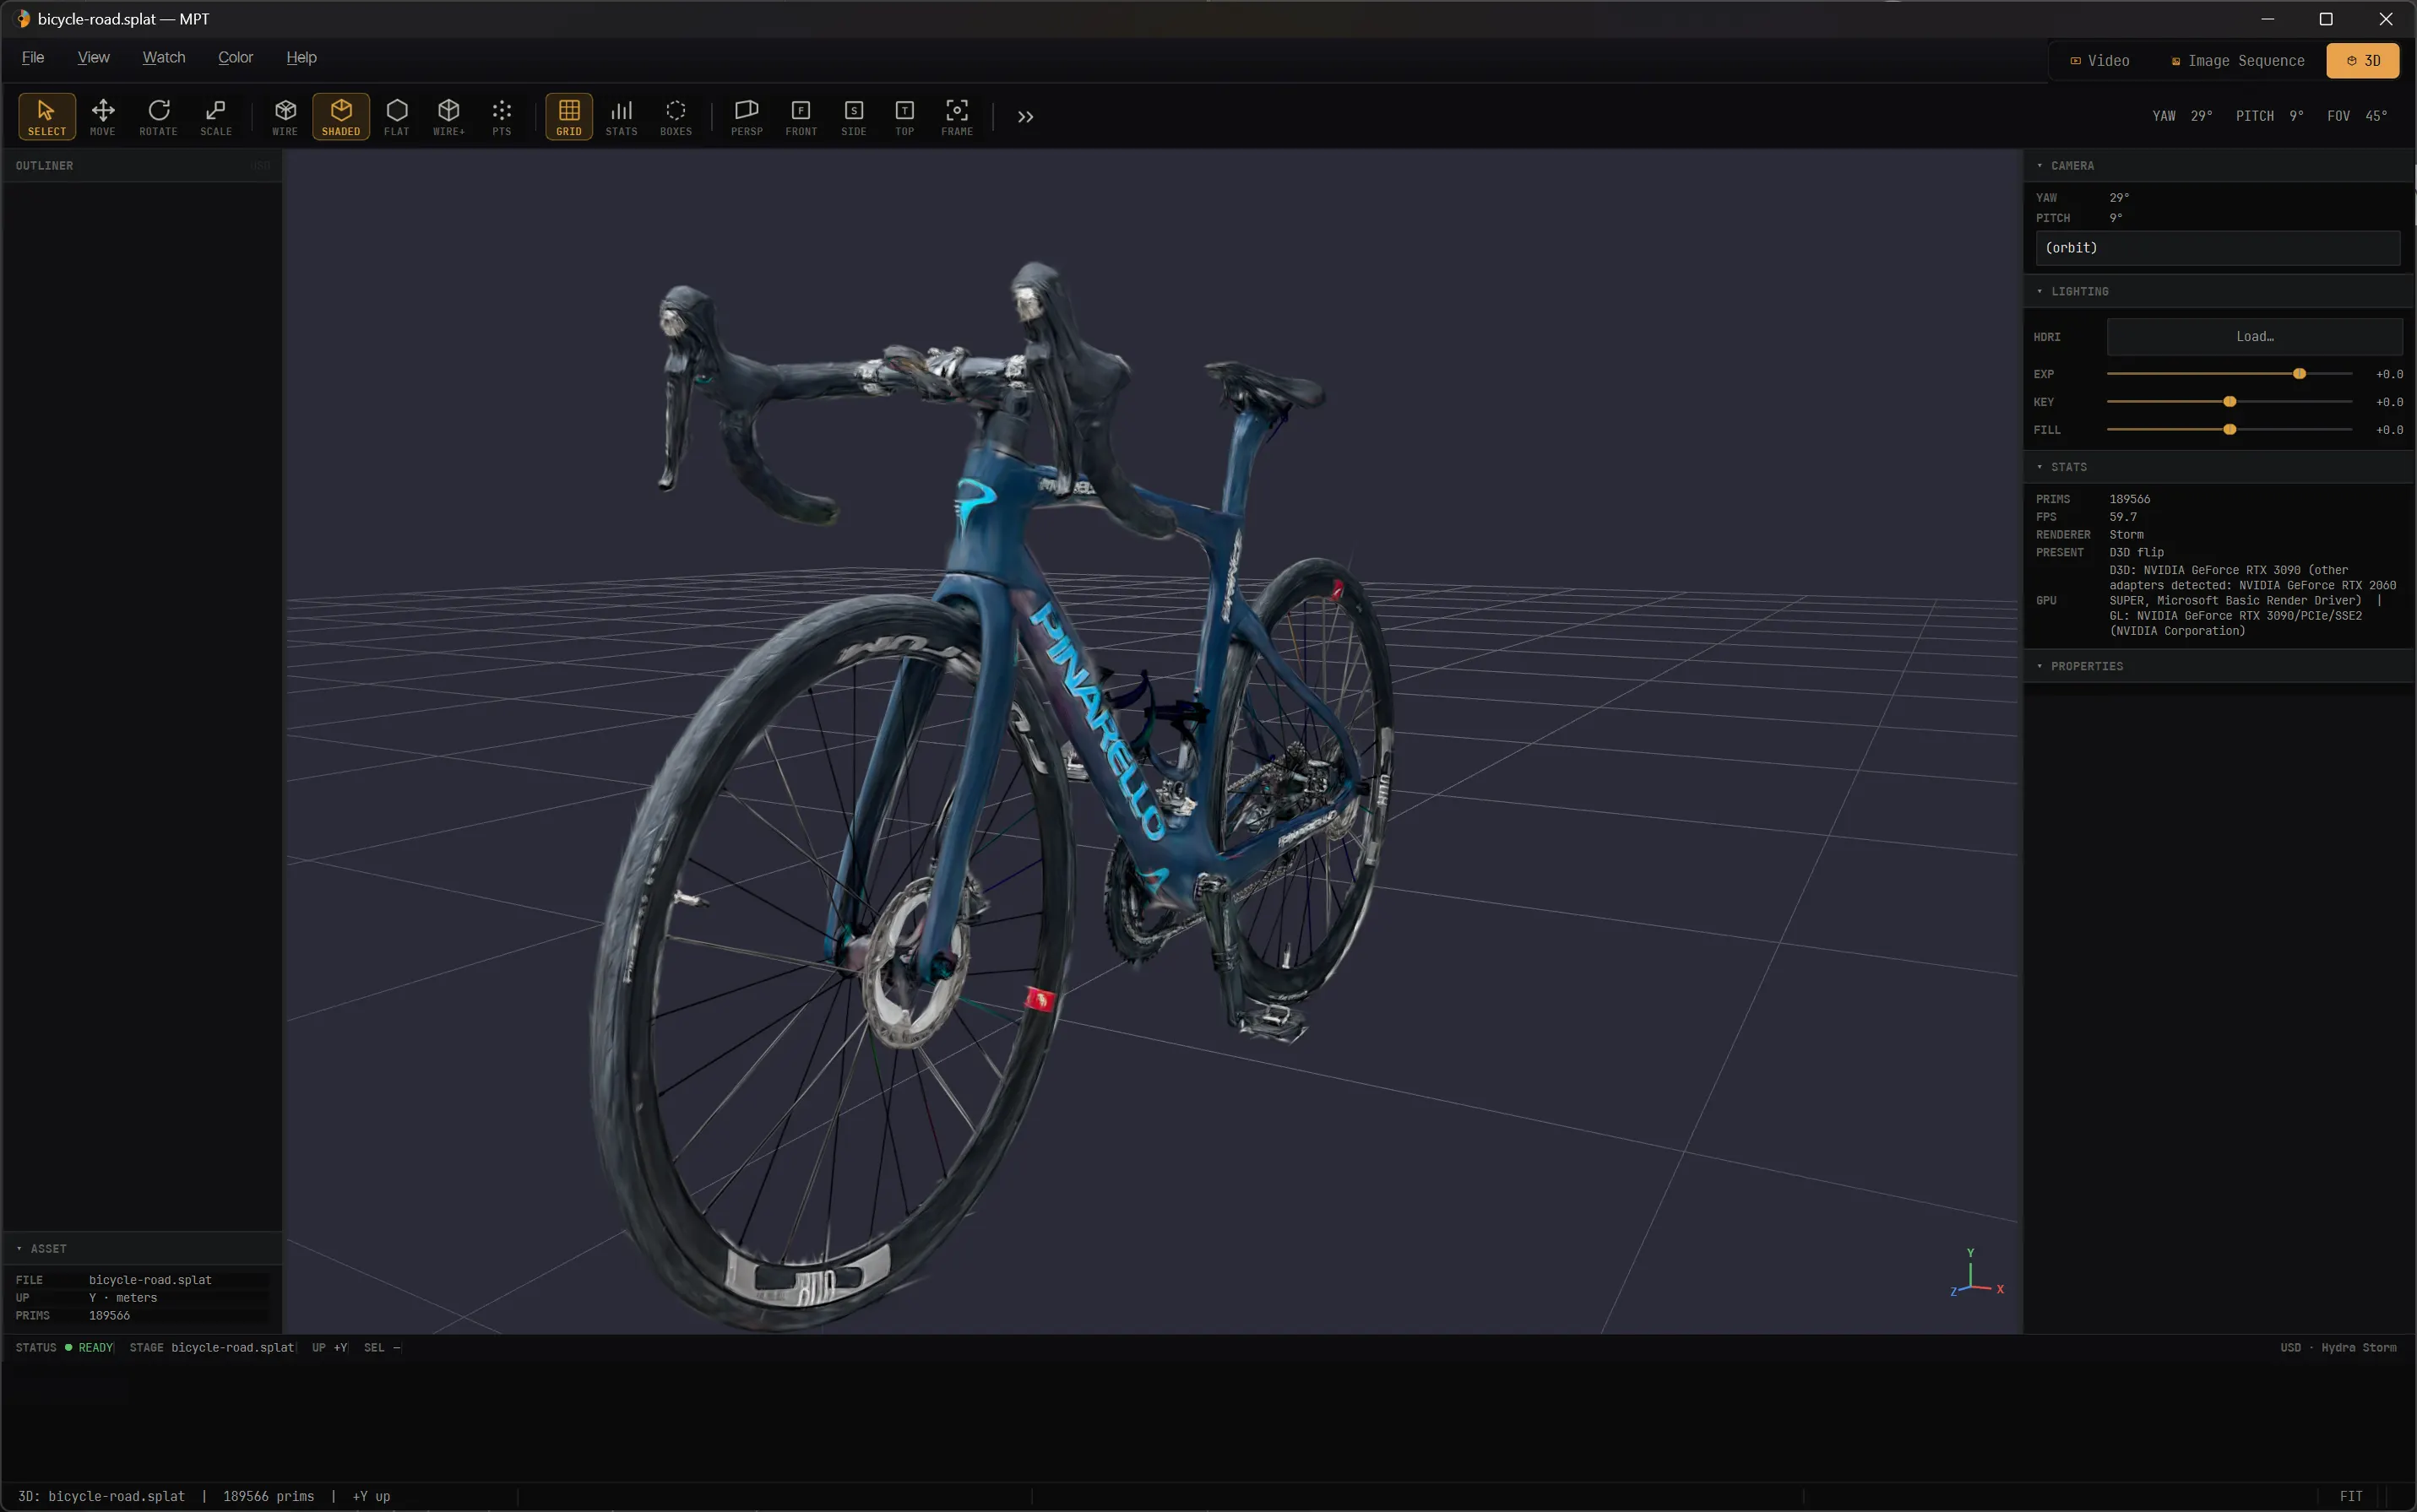Click the toolbar PITCH 9° readout
The height and width of the screenshot is (1512, 2417).
(2269, 117)
